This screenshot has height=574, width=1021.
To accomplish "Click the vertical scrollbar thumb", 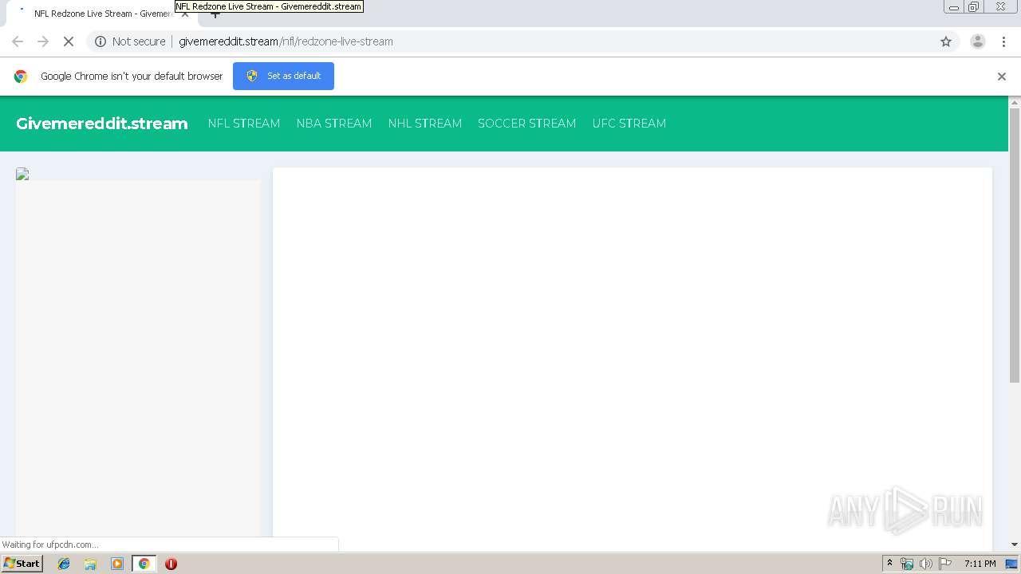I will [x=1015, y=246].
